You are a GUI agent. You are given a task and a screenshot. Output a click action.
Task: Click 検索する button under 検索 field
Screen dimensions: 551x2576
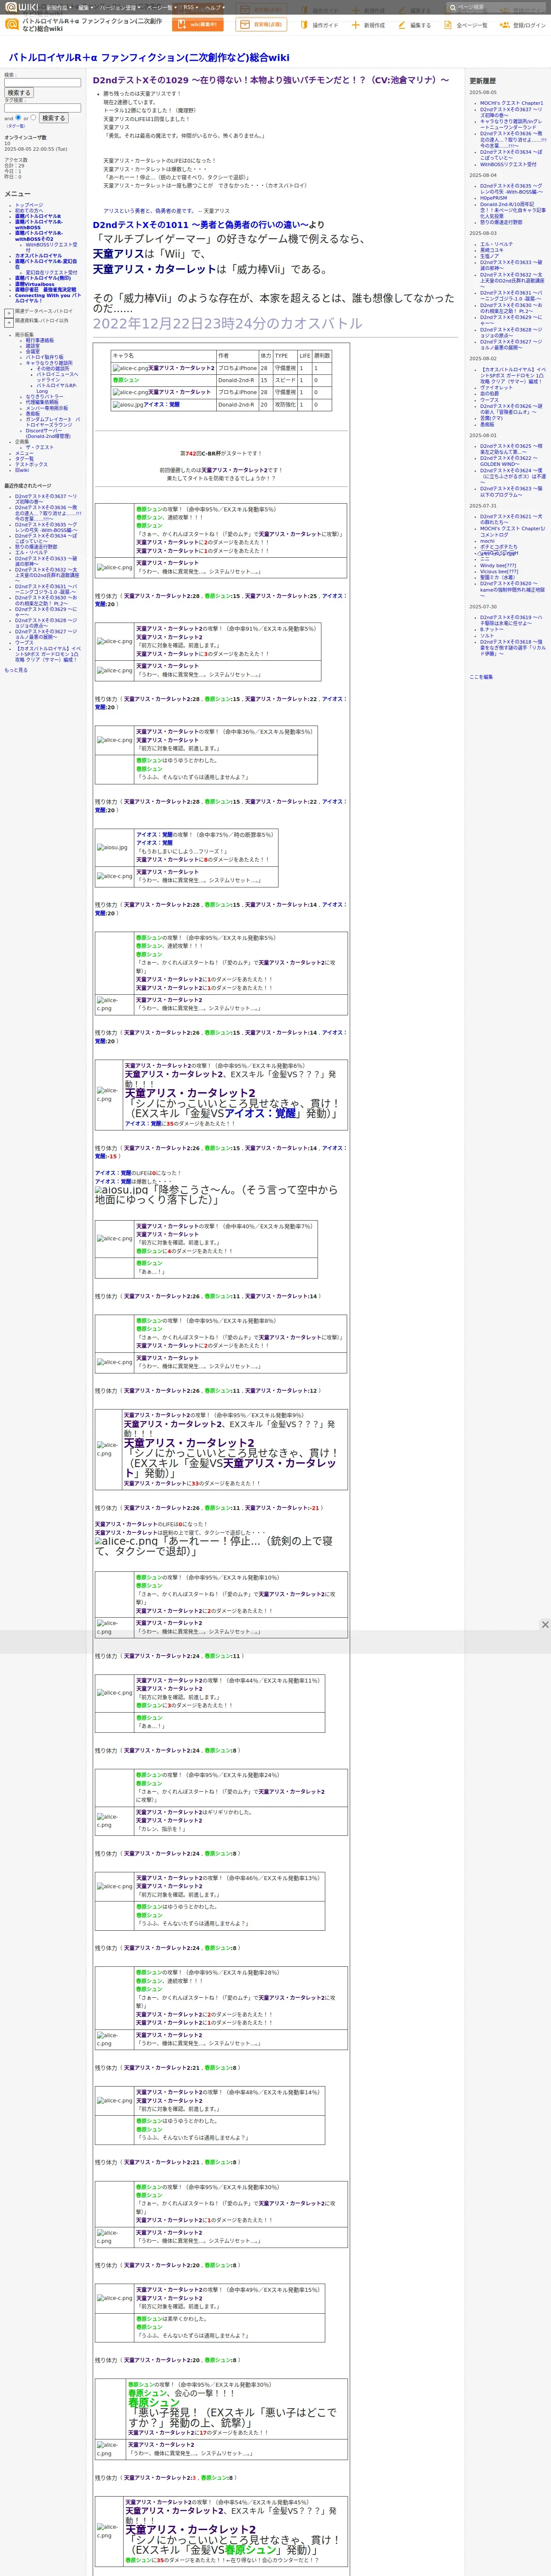tap(19, 93)
